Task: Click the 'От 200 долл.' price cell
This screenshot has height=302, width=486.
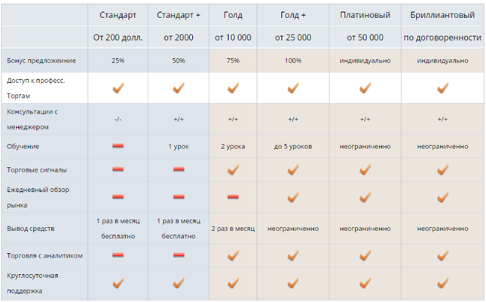Action: [118, 37]
